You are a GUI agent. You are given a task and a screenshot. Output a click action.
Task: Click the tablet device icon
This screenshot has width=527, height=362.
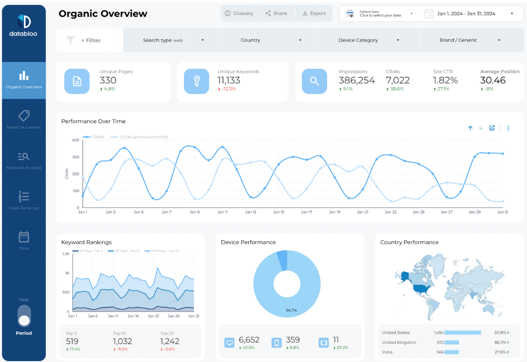point(324,343)
